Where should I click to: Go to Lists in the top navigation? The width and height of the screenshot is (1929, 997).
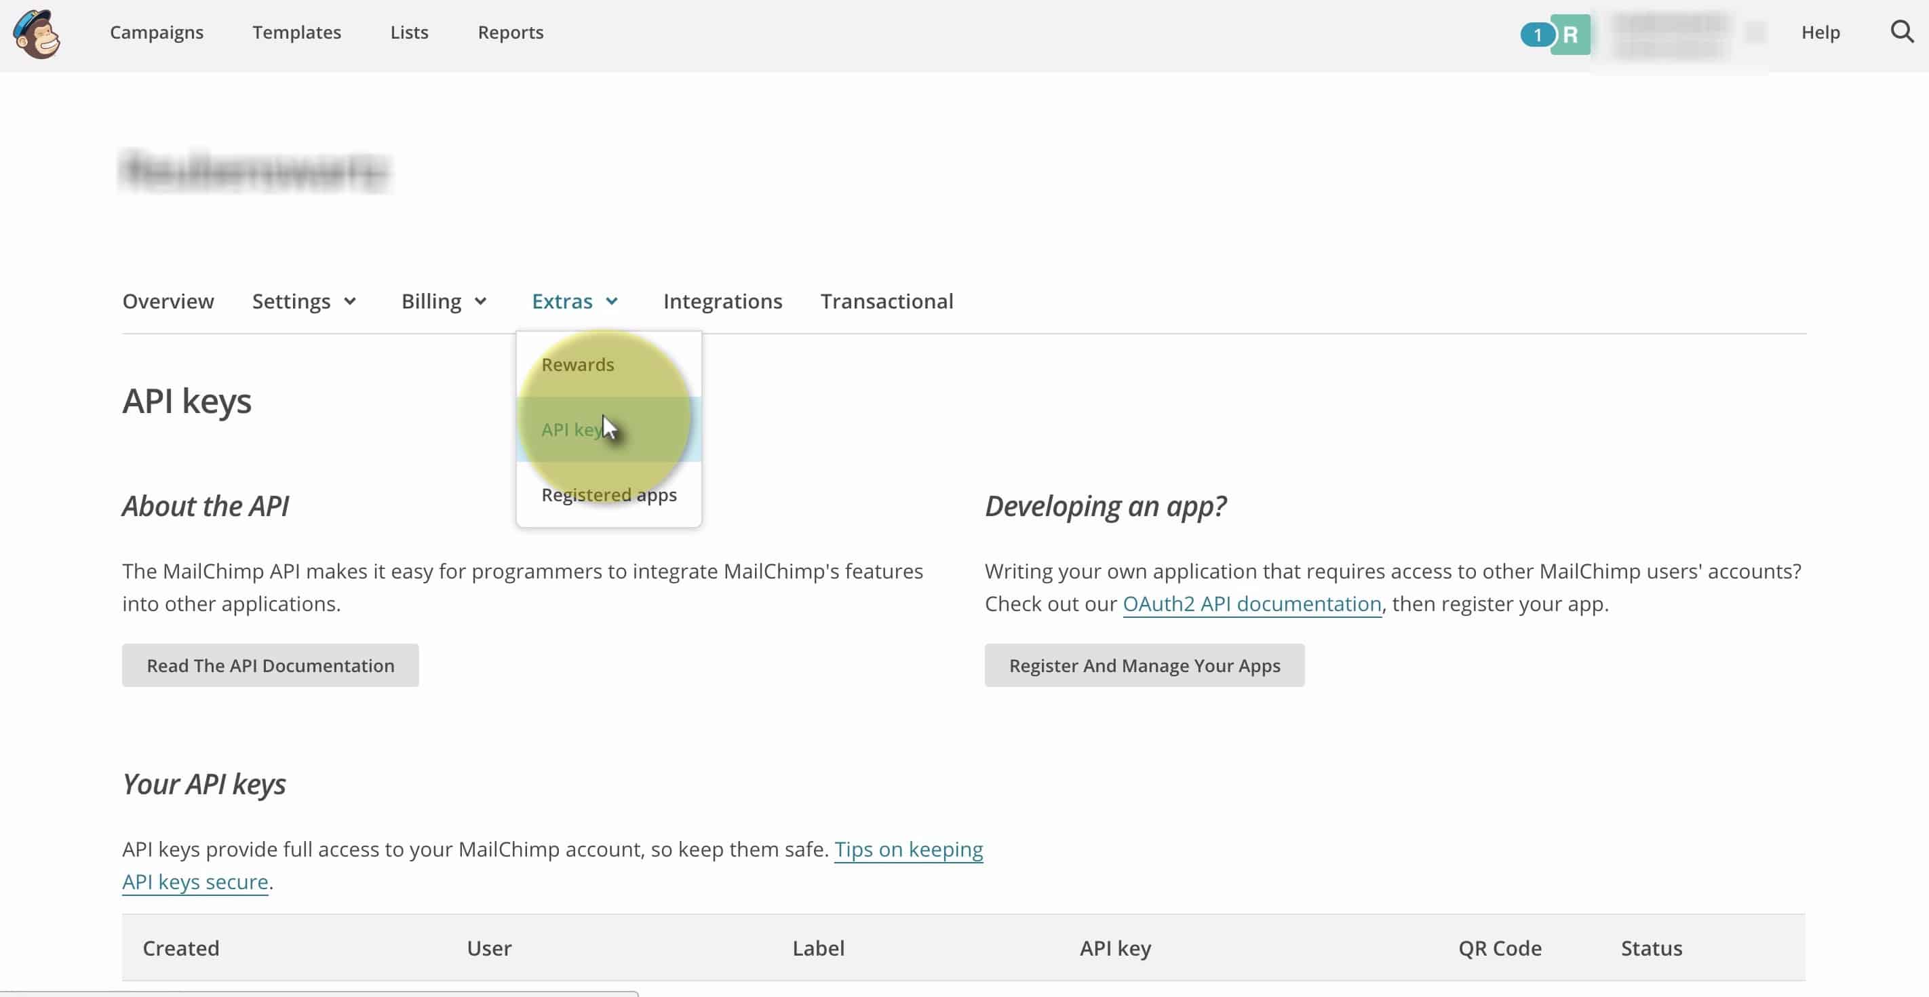[x=409, y=32]
